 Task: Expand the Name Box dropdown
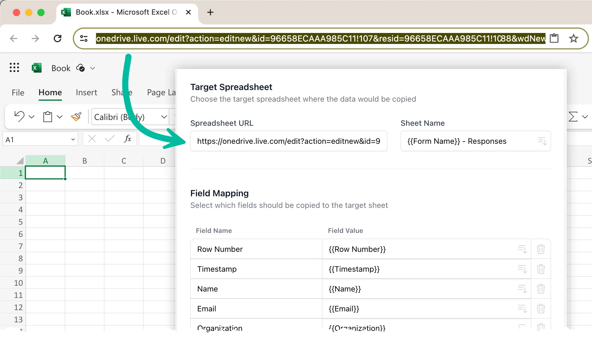click(73, 139)
